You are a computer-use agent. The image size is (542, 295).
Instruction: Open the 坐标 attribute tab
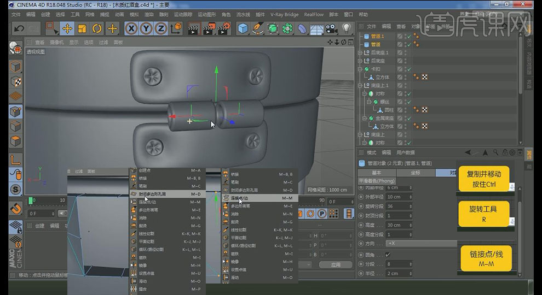tap(416, 173)
